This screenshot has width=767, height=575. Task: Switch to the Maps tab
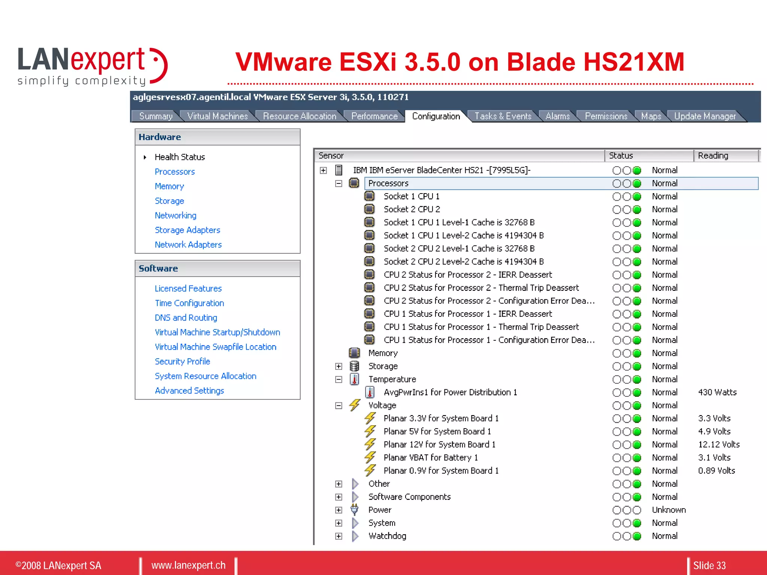[x=651, y=116]
